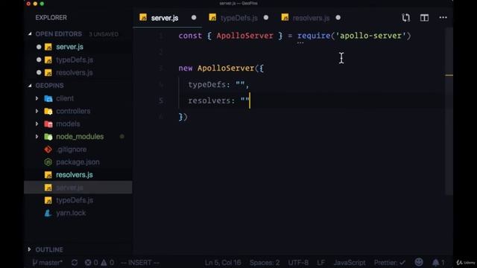This screenshot has height=268, width=477.
Task: Split the editor with the split icon
Action: [424, 18]
